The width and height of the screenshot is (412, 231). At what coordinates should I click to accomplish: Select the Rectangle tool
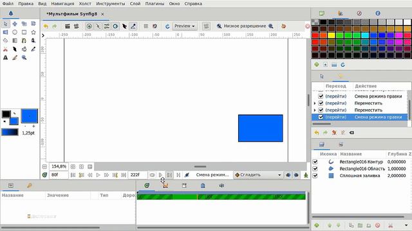[24, 32]
